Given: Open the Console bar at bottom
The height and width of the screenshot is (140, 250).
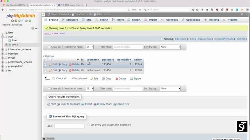Looking at the screenshot, I should (49, 138).
